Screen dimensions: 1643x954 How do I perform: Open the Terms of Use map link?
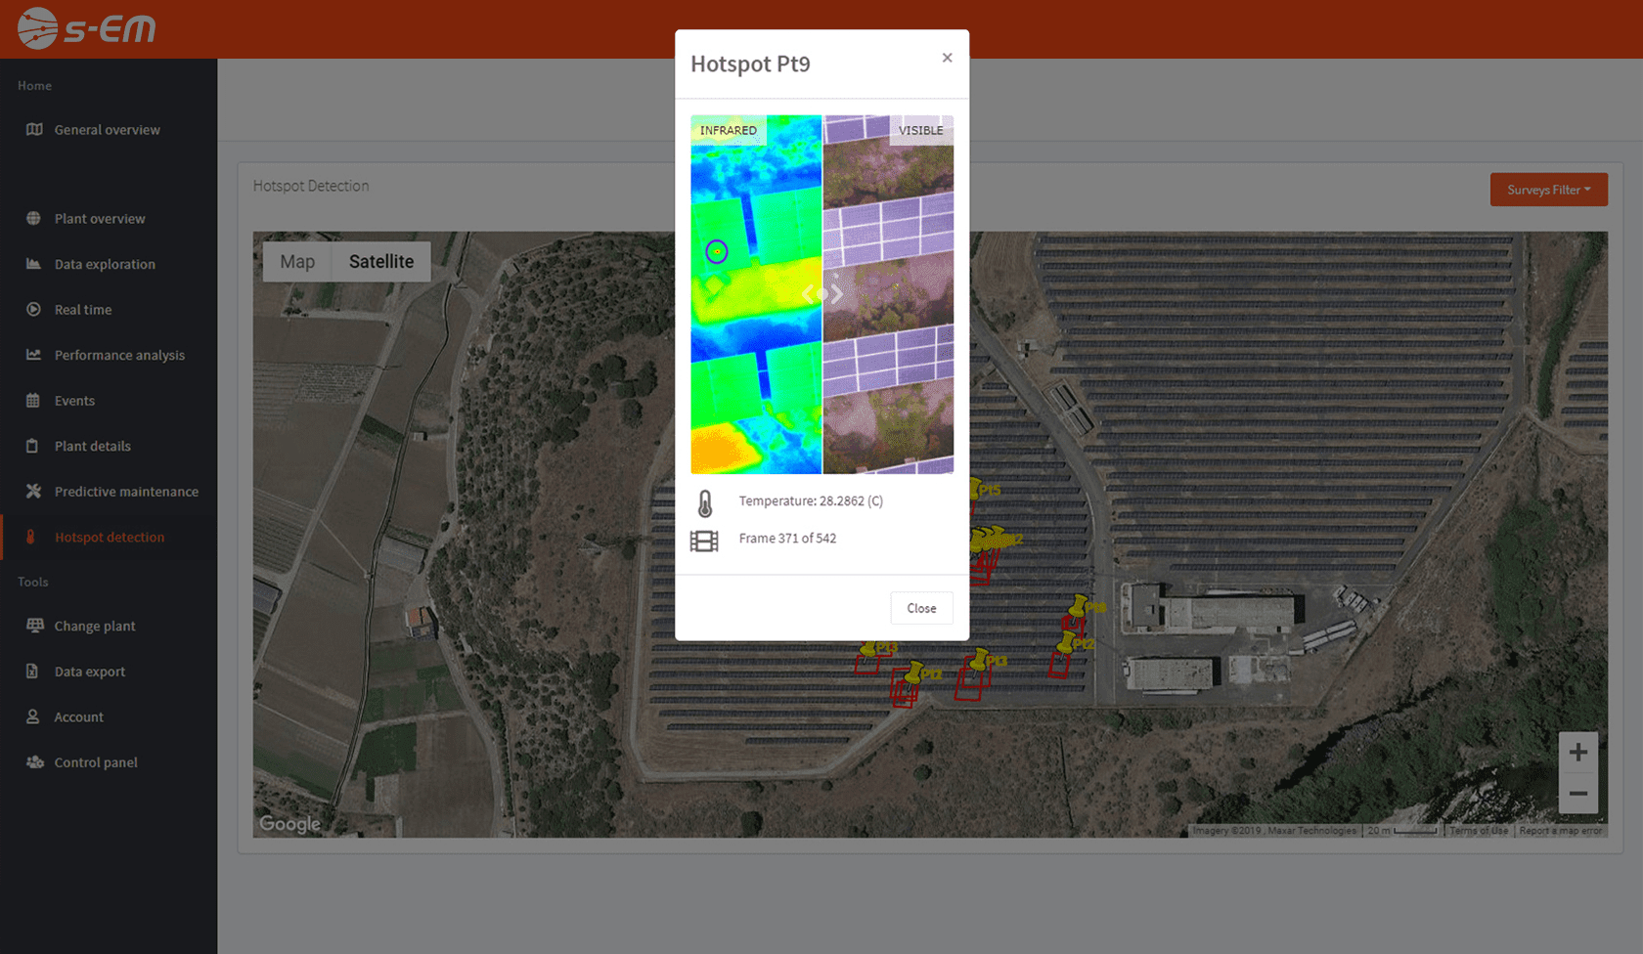coord(1479,831)
